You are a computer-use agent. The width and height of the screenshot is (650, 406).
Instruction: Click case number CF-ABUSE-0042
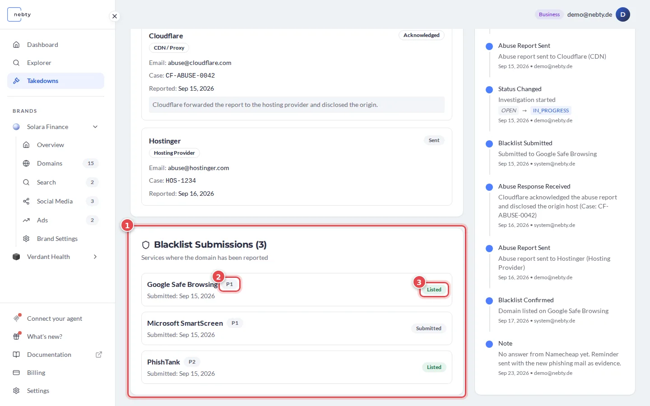(x=190, y=75)
